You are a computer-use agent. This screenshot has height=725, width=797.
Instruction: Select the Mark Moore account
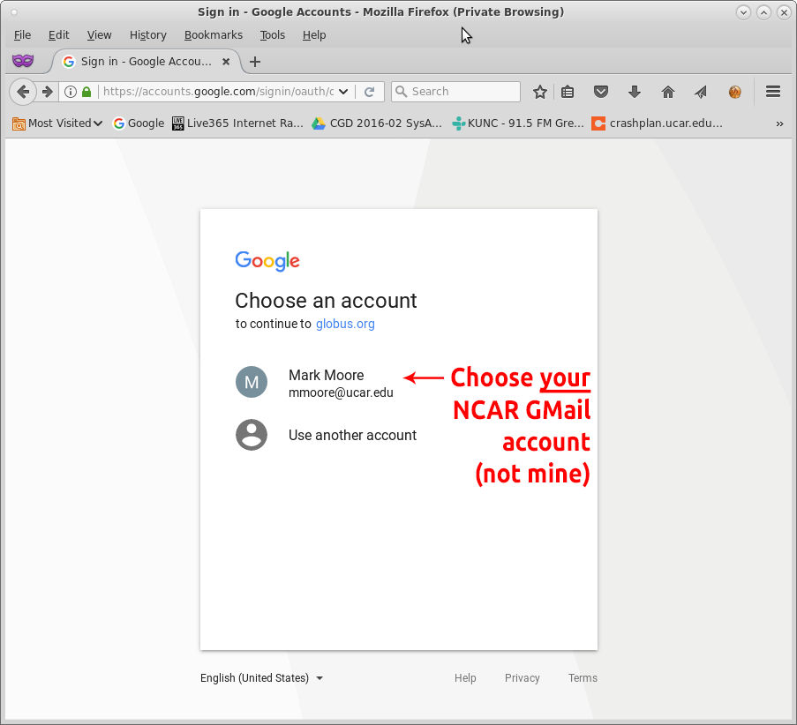pos(327,383)
